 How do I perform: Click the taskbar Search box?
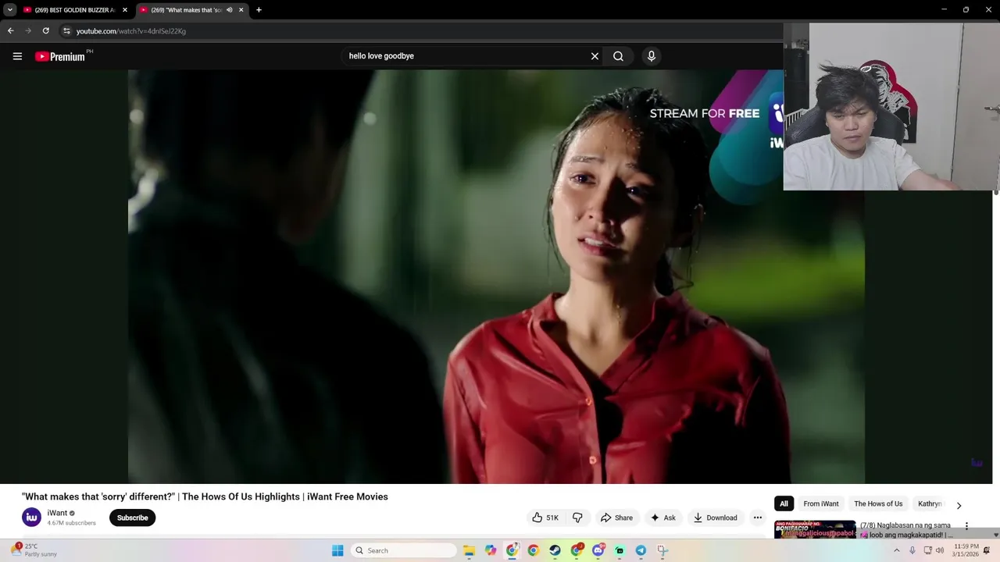point(403,550)
